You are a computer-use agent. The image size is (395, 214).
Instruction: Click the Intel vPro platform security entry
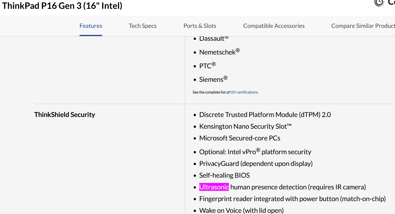pos(255,152)
